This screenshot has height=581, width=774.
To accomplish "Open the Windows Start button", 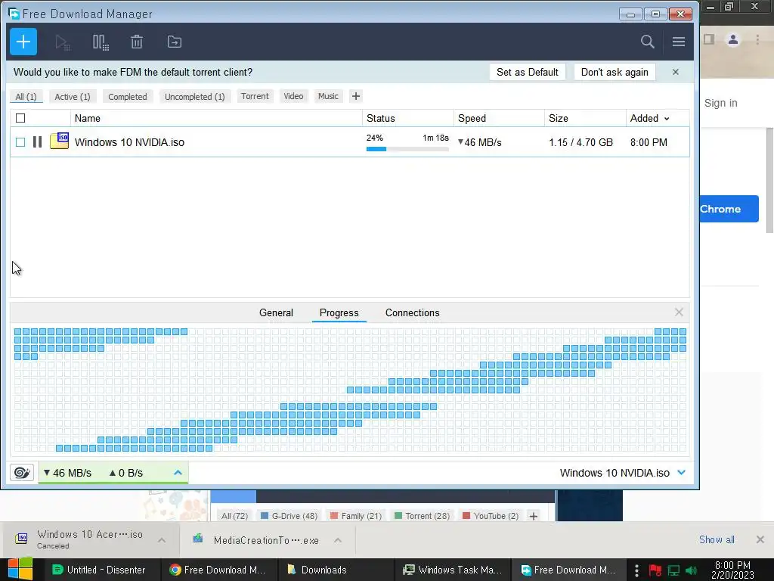I will [20, 569].
